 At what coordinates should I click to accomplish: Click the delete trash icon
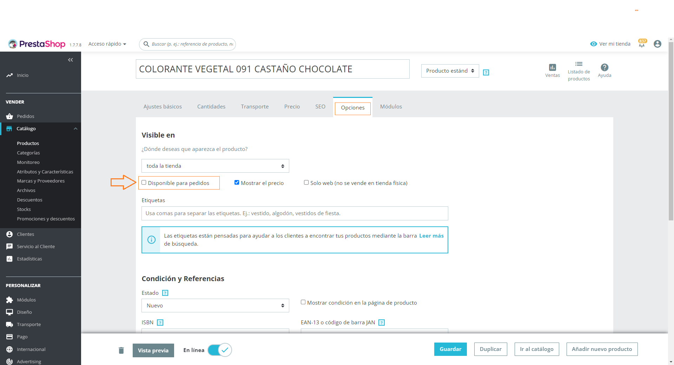tap(121, 350)
